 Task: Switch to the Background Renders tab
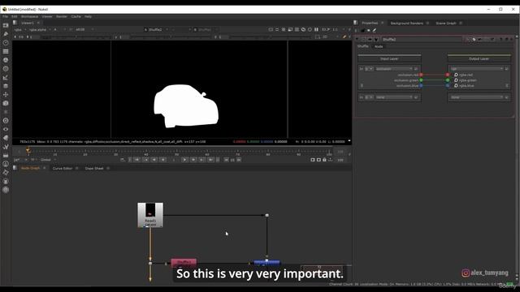click(406, 24)
